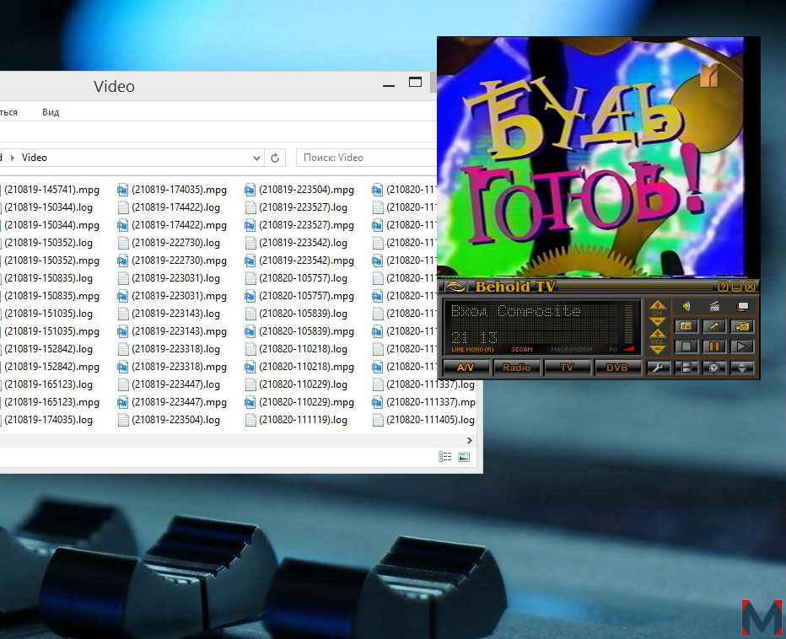Screen dimensions: 786x639
Task: Switch to DVB mode
Action: [616, 368]
